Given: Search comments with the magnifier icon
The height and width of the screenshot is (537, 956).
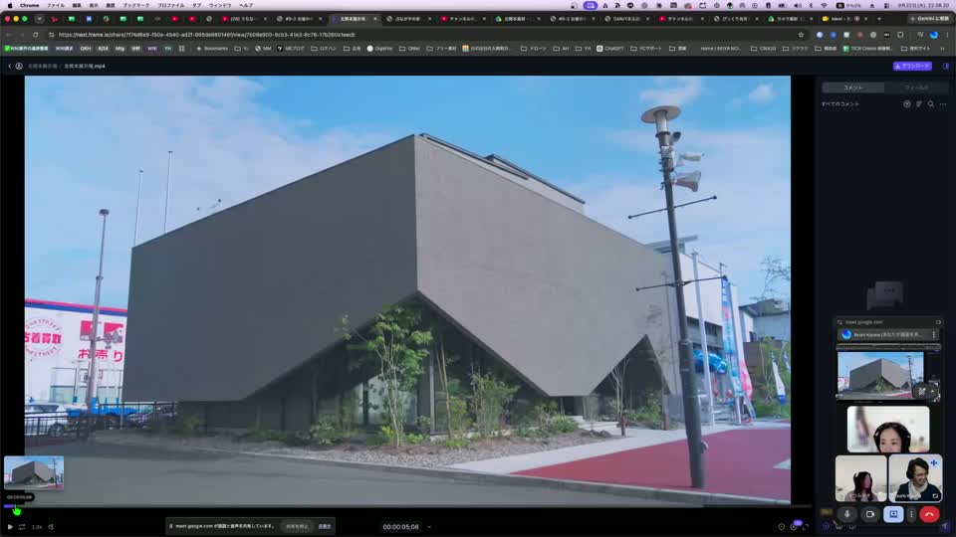Looking at the screenshot, I should (931, 104).
